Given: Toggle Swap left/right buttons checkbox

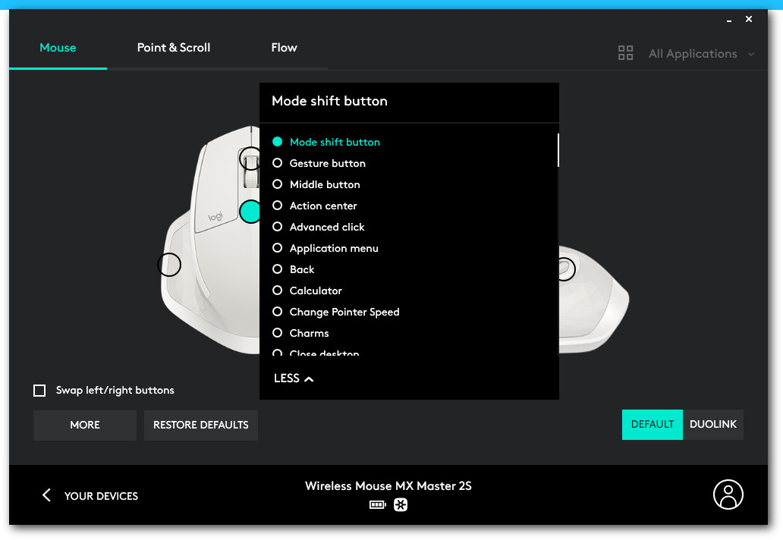Looking at the screenshot, I should [39, 391].
